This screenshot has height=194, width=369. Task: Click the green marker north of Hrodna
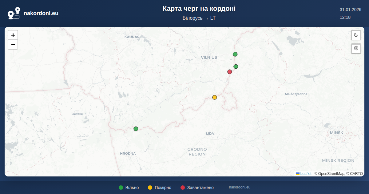(136, 129)
